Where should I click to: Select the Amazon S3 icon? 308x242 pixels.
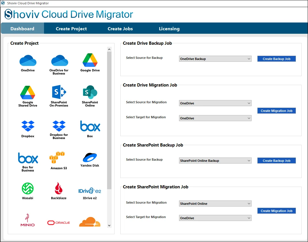tap(57, 157)
